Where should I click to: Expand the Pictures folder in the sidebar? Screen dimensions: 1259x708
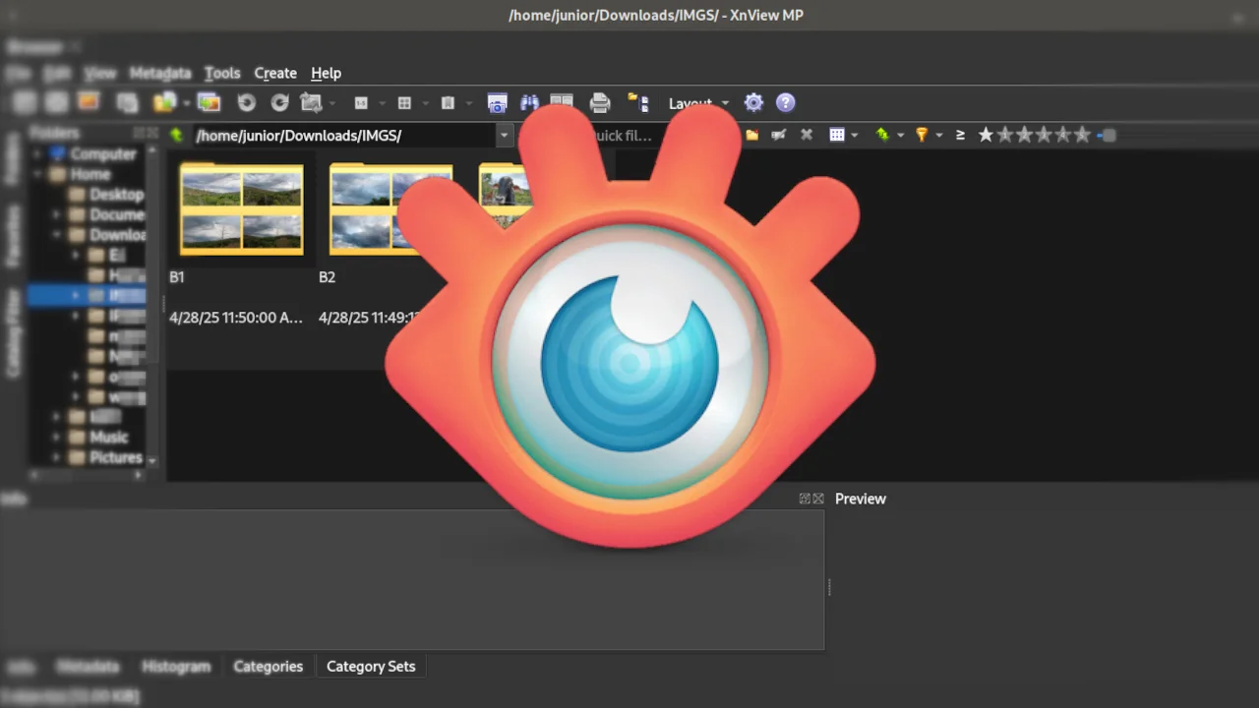coord(56,457)
